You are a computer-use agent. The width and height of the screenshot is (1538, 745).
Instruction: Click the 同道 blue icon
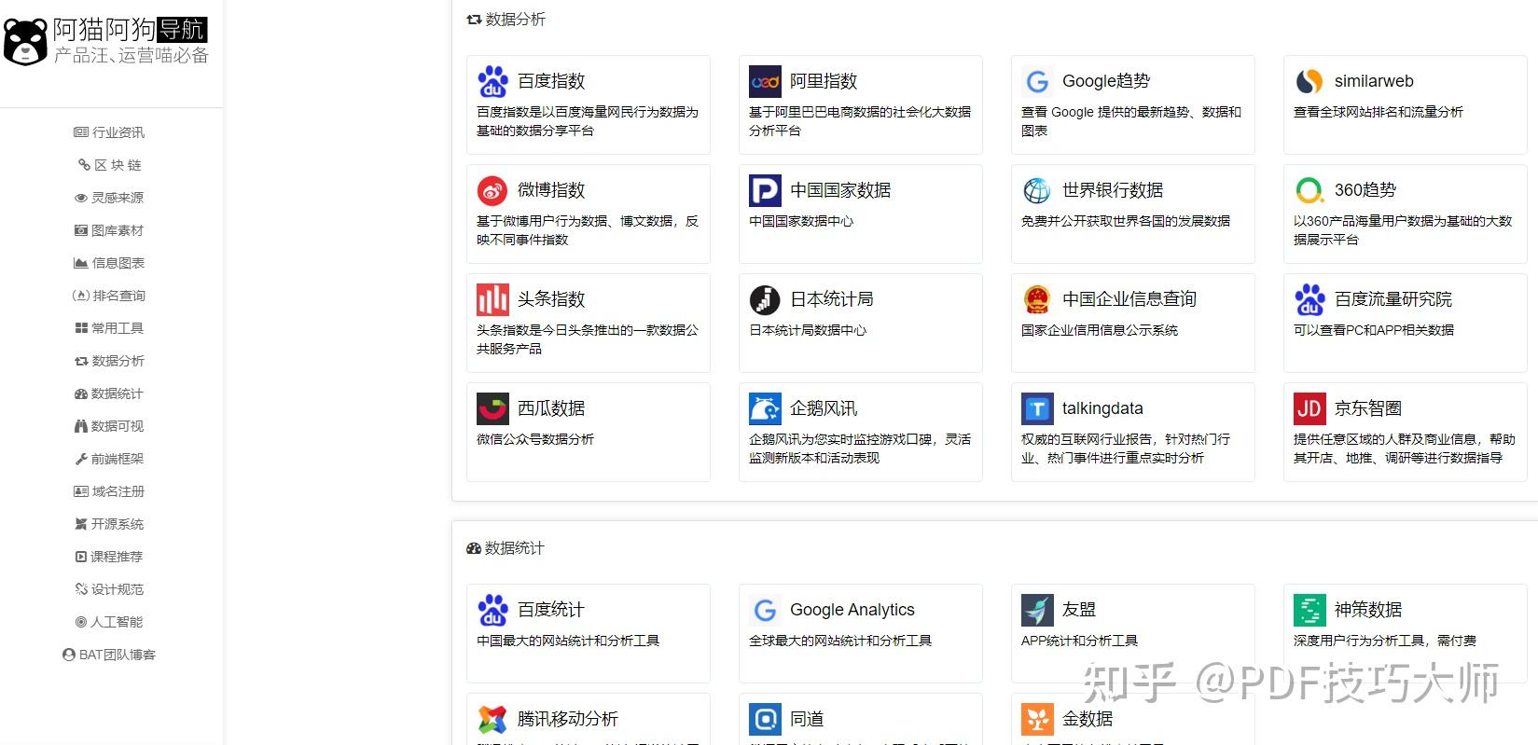pyautogui.click(x=765, y=720)
